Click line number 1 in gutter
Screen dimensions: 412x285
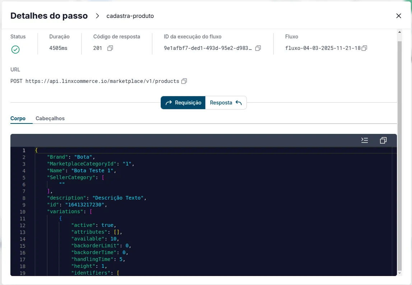[24, 150]
